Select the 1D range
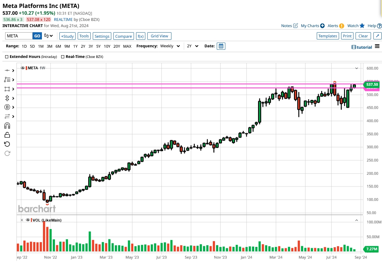This screenshot has width=382, height=262. (24, 46)
